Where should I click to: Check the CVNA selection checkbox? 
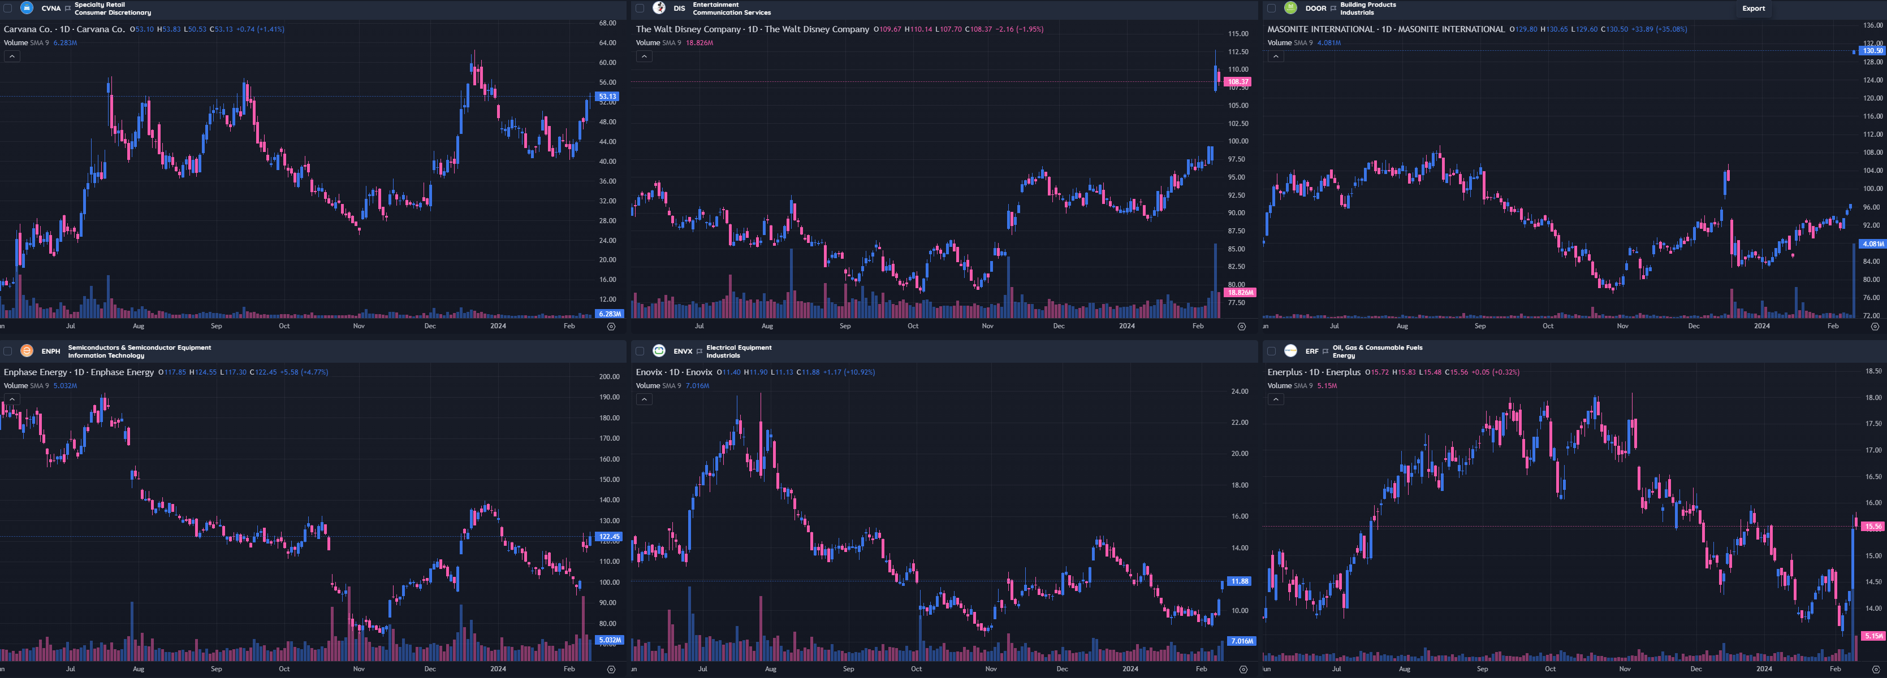8,8
